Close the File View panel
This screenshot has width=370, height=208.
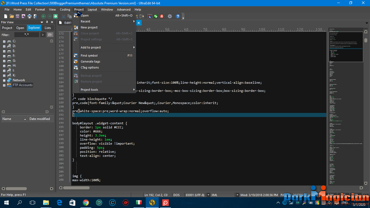52,22
